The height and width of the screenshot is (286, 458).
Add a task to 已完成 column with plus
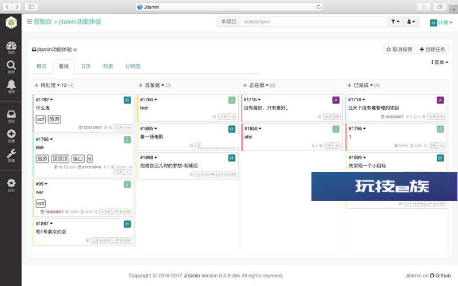click(349, 85)
